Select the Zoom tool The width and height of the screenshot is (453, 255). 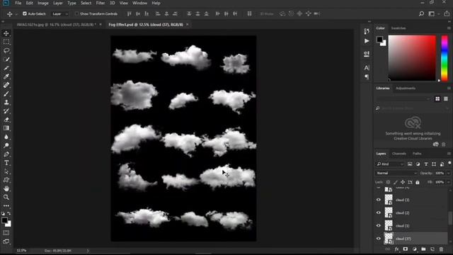(x=6, y=197)
